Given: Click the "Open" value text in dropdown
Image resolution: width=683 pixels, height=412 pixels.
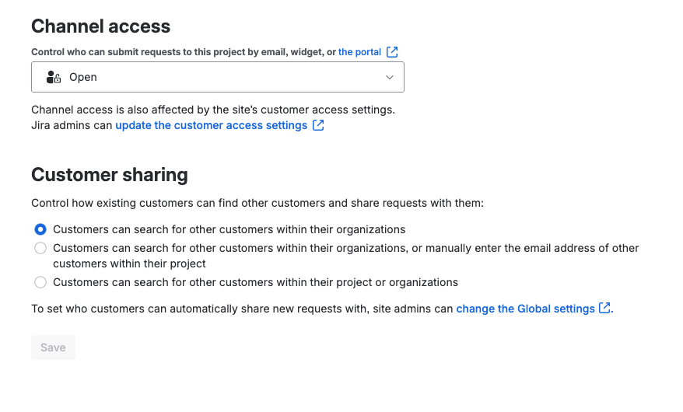Looking at the screenshot, I should (x=83, y=77).
